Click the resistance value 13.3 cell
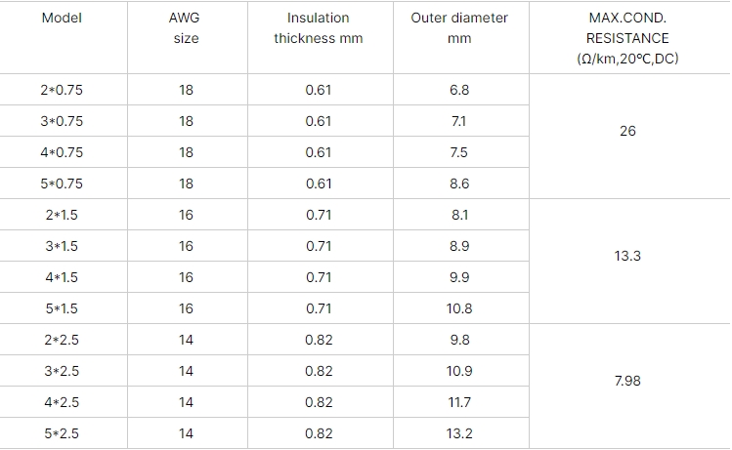This screenshot has width=732, height=450. click(629, 262)
